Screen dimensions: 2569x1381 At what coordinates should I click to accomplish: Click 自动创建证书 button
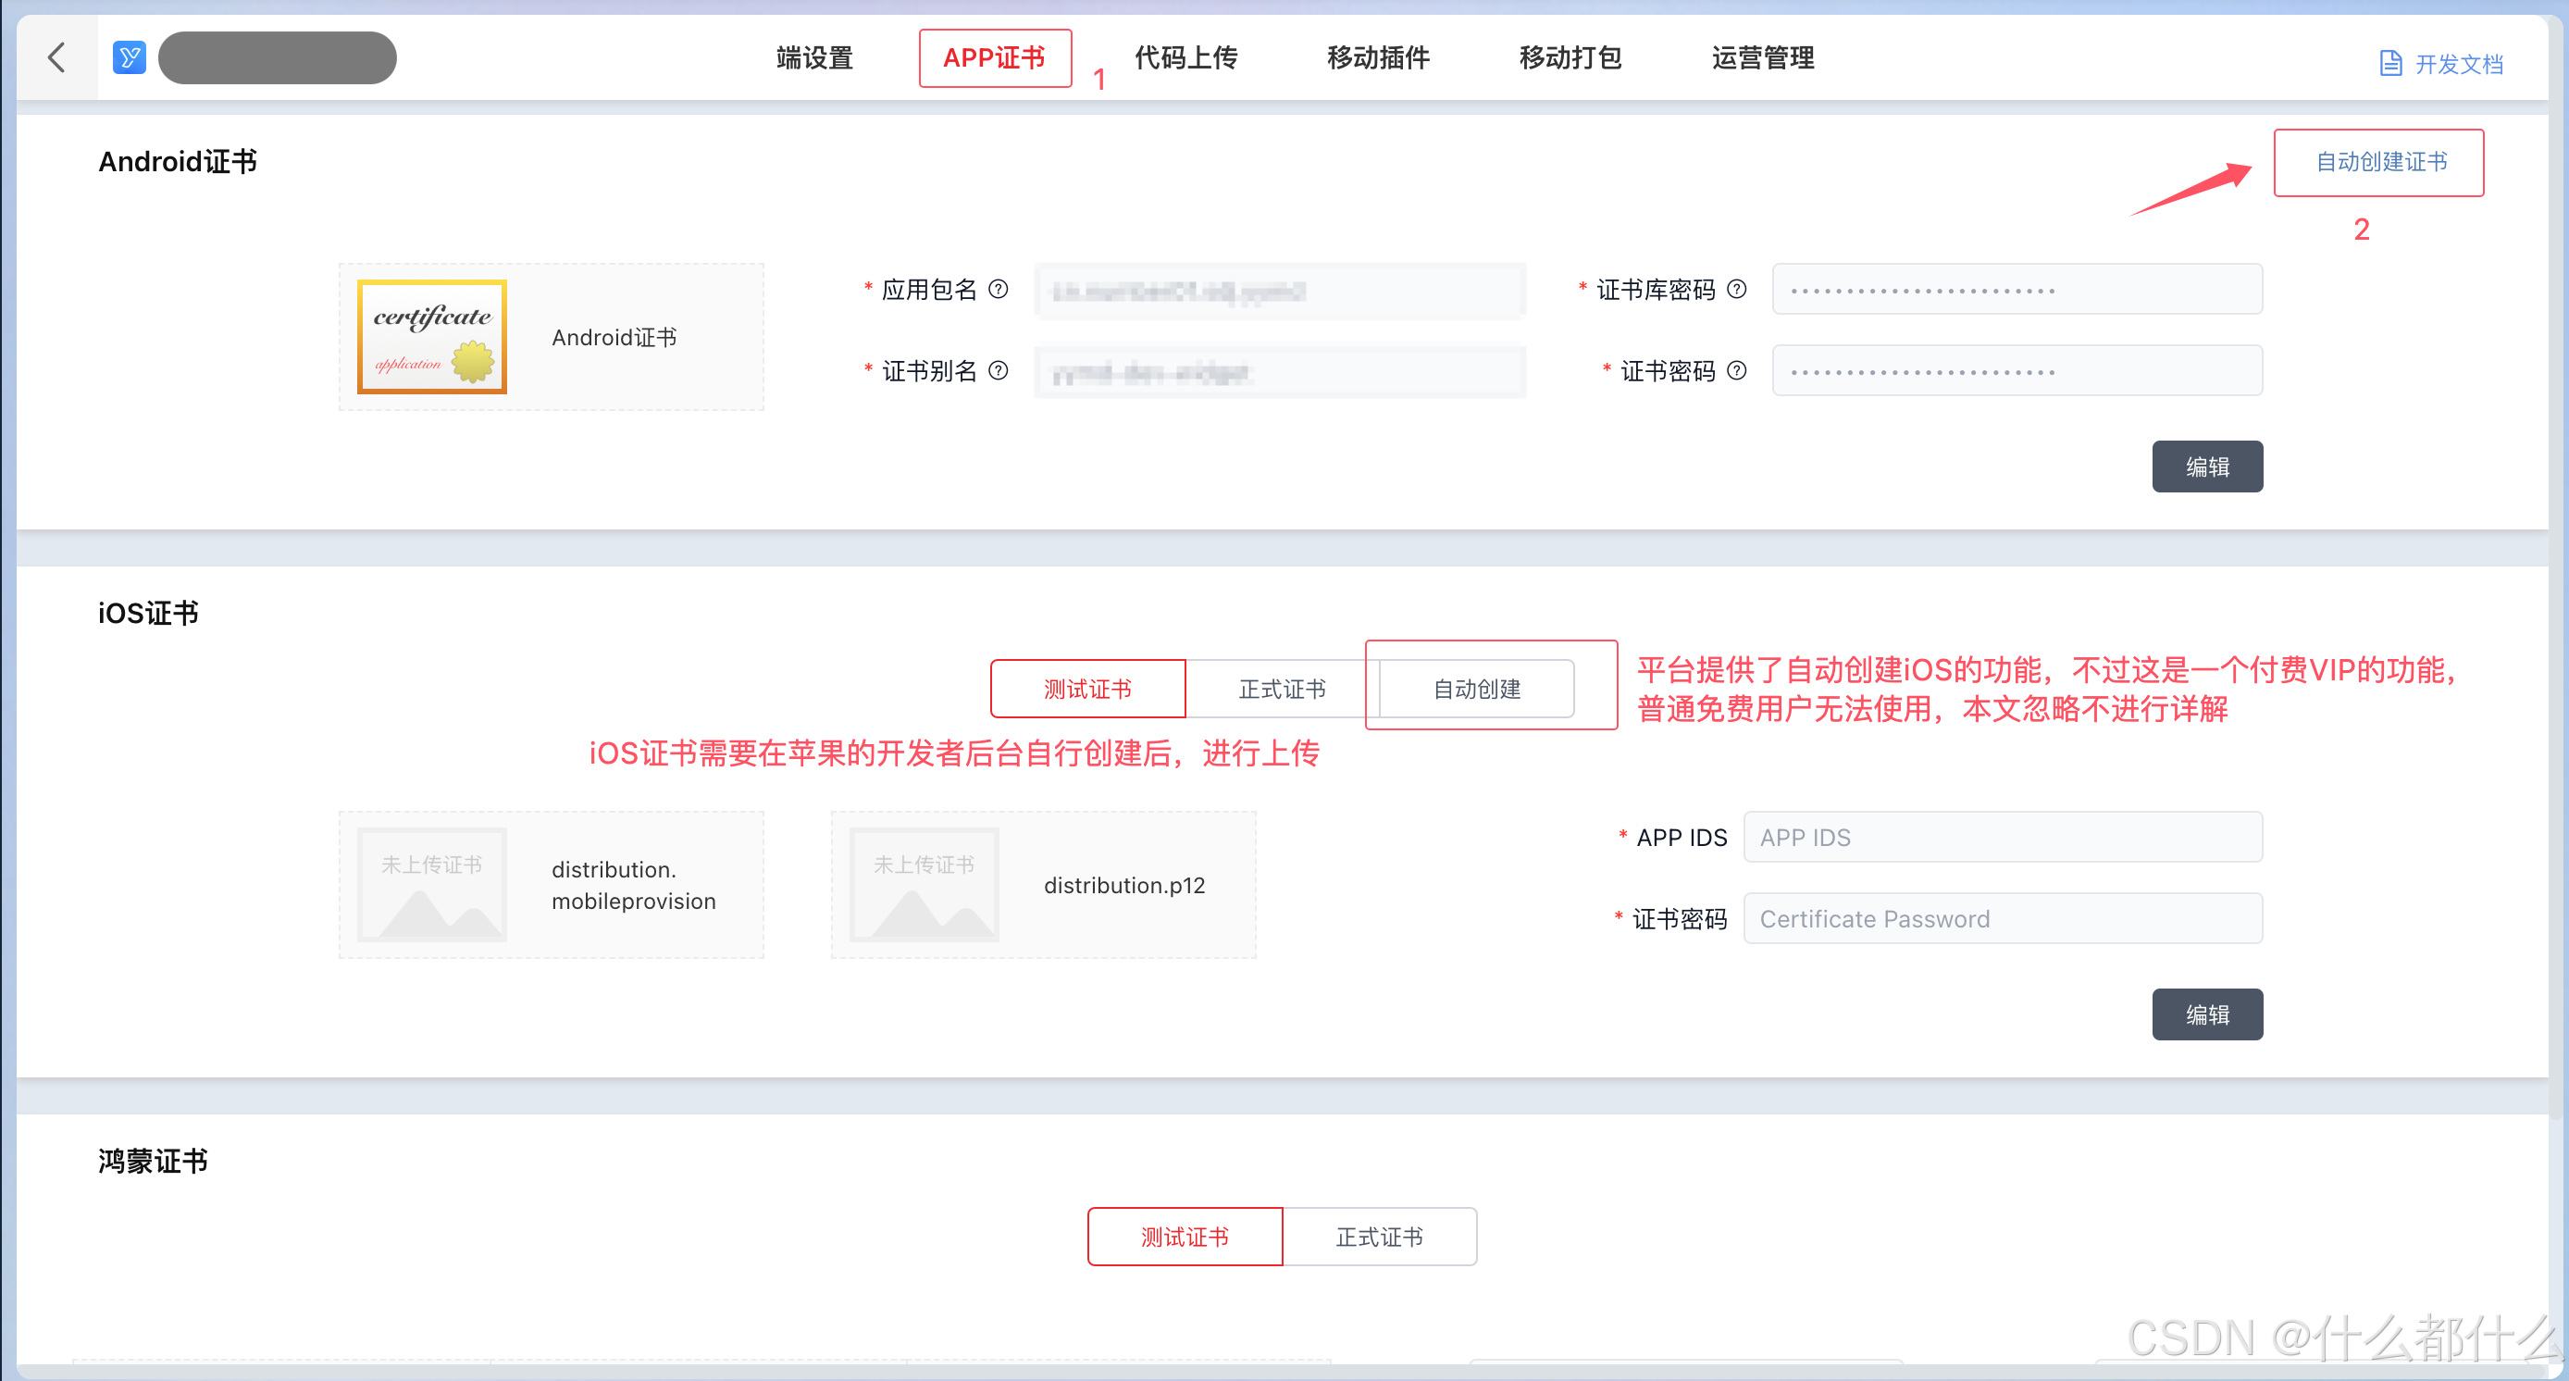tap(2379, 162)
